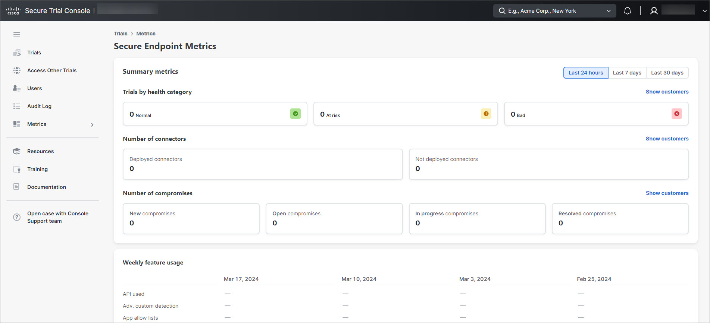Click the Access Other Trials globe icon
This screenshot has height=323, width=710.
(x=17, y=70)
